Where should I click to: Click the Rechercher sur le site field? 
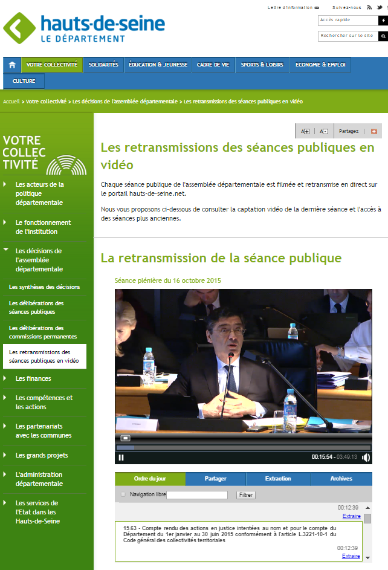pyautogui.click(x=348, y=36)
